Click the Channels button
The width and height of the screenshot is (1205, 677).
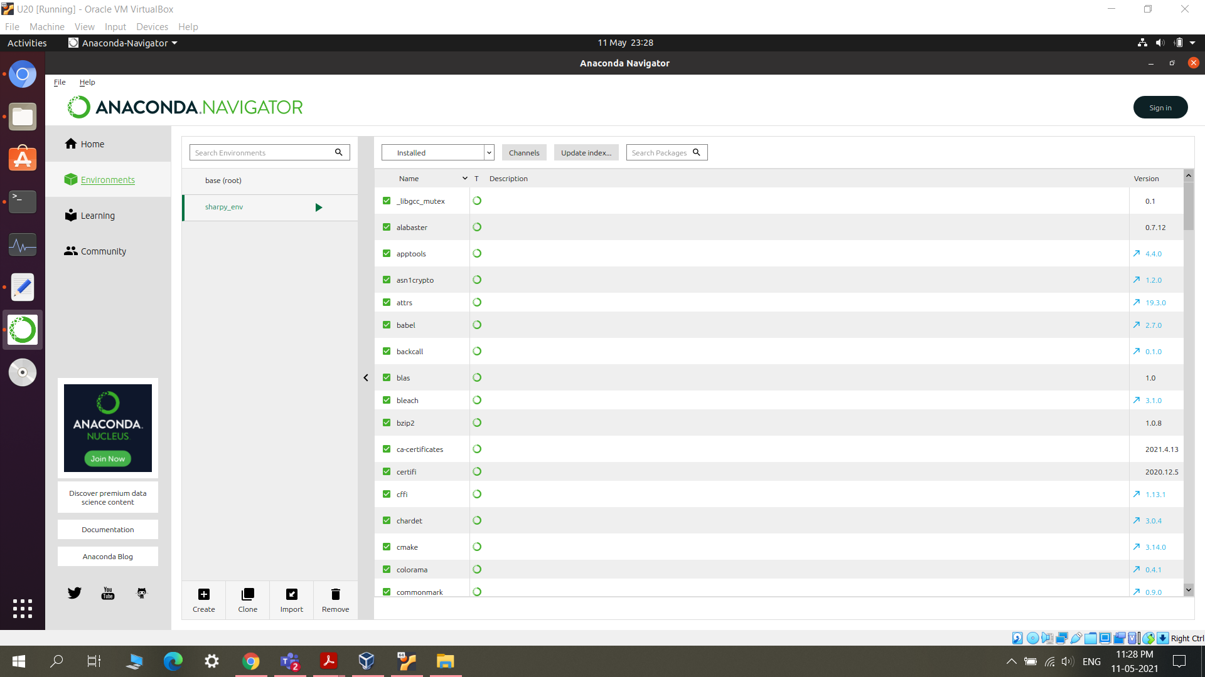[524, 152]
